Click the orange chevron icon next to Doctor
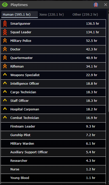 [5, 49]
